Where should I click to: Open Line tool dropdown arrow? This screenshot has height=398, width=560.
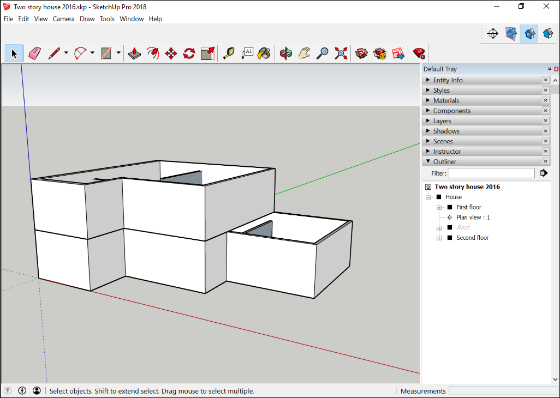point(66,53)
